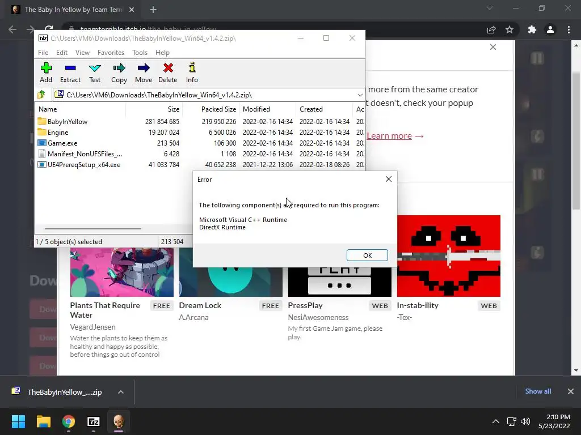Click the NesiAwesomeness author link
The height and width of the screenshot is (435, 581).
(x=318, y=317)
